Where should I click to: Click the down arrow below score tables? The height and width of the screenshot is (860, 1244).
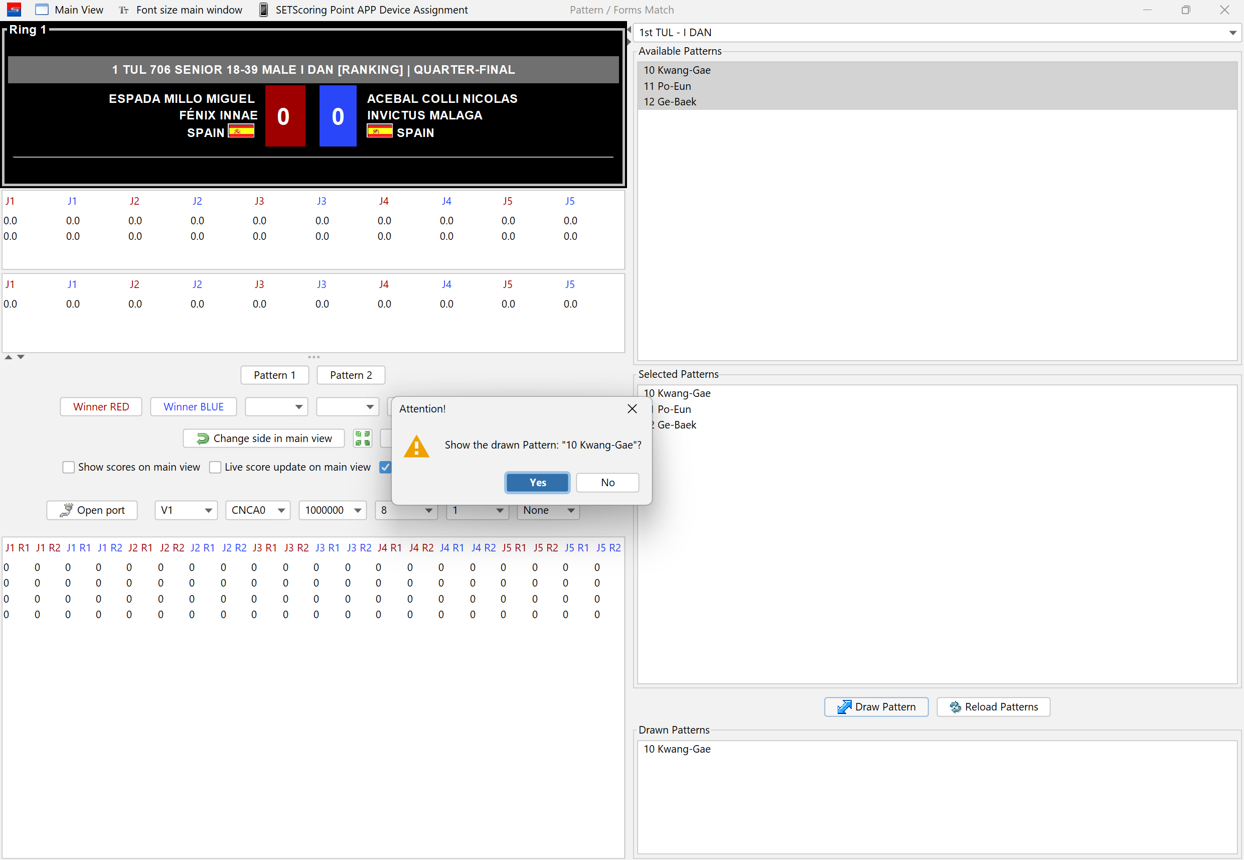point(21,357)
